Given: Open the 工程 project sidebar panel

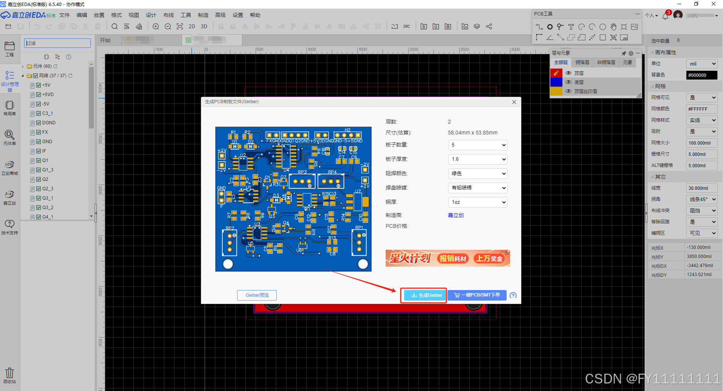Looking at the screenshot, I should (x=9, y=49).
